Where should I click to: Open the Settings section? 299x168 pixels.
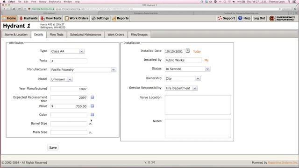tap(100, 18)
